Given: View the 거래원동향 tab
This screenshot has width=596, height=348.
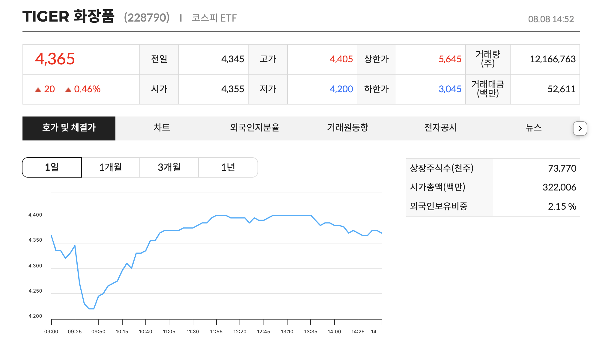Looking at the screenshot, I should (348, 128).
